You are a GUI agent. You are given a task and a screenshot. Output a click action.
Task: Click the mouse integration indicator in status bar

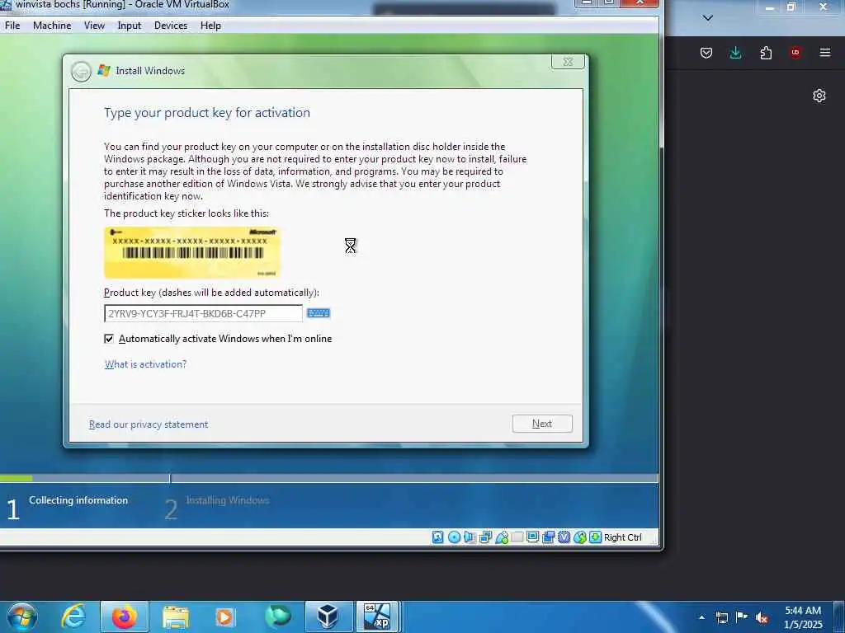click(580, 537)
